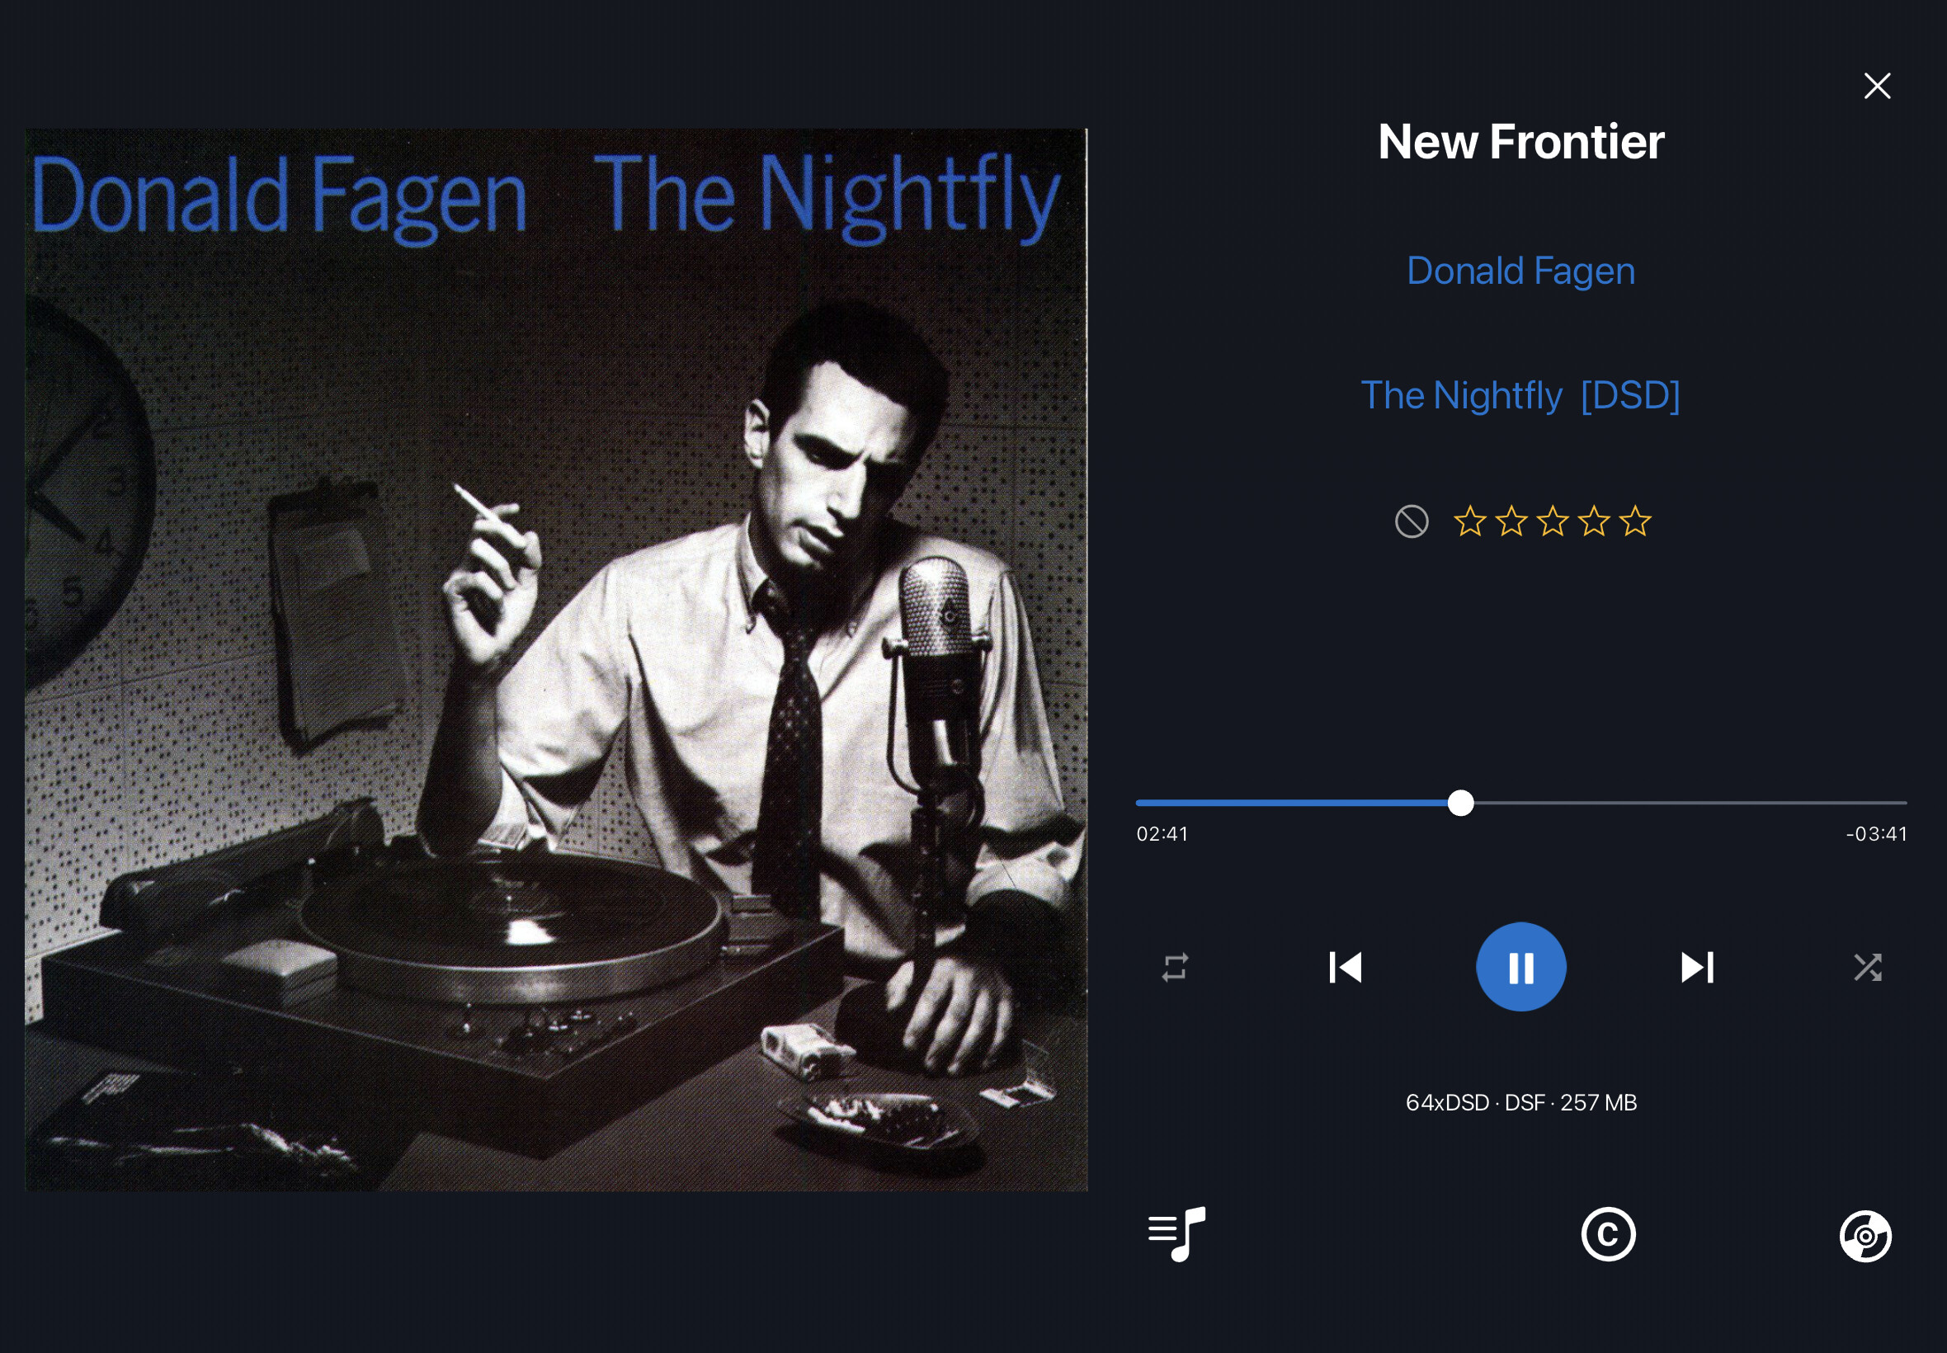Pause the current track

pos(1520,966)
